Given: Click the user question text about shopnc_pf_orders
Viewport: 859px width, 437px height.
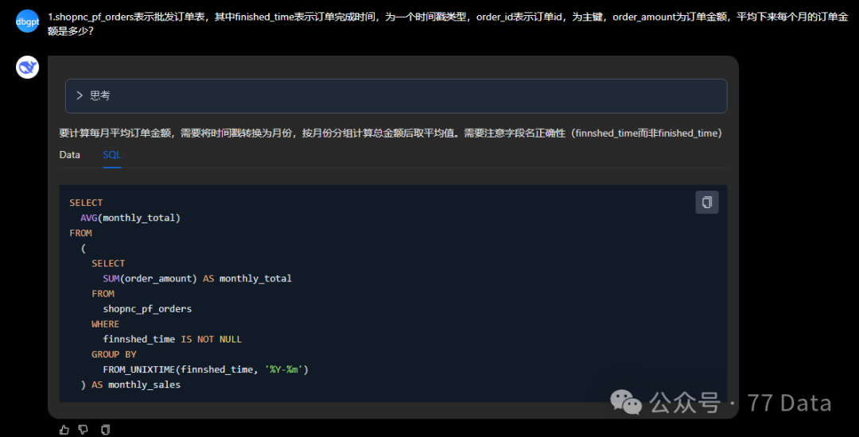Looking at the screenshot, I should 448,25.
